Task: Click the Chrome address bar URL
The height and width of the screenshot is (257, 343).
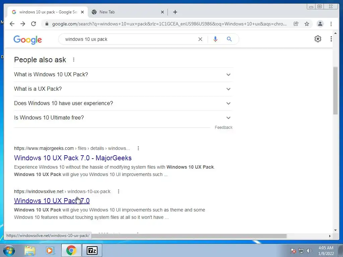Action: [x=169, y=24]
